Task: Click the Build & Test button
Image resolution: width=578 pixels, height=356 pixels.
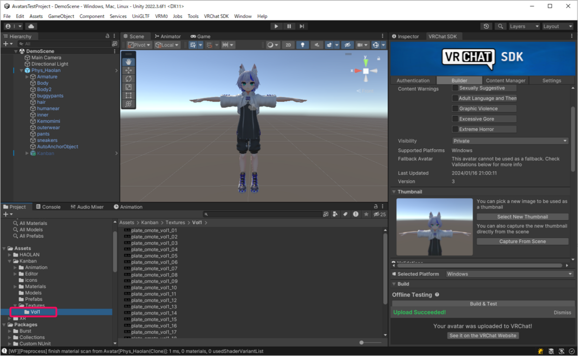Action: pos(483,304)
